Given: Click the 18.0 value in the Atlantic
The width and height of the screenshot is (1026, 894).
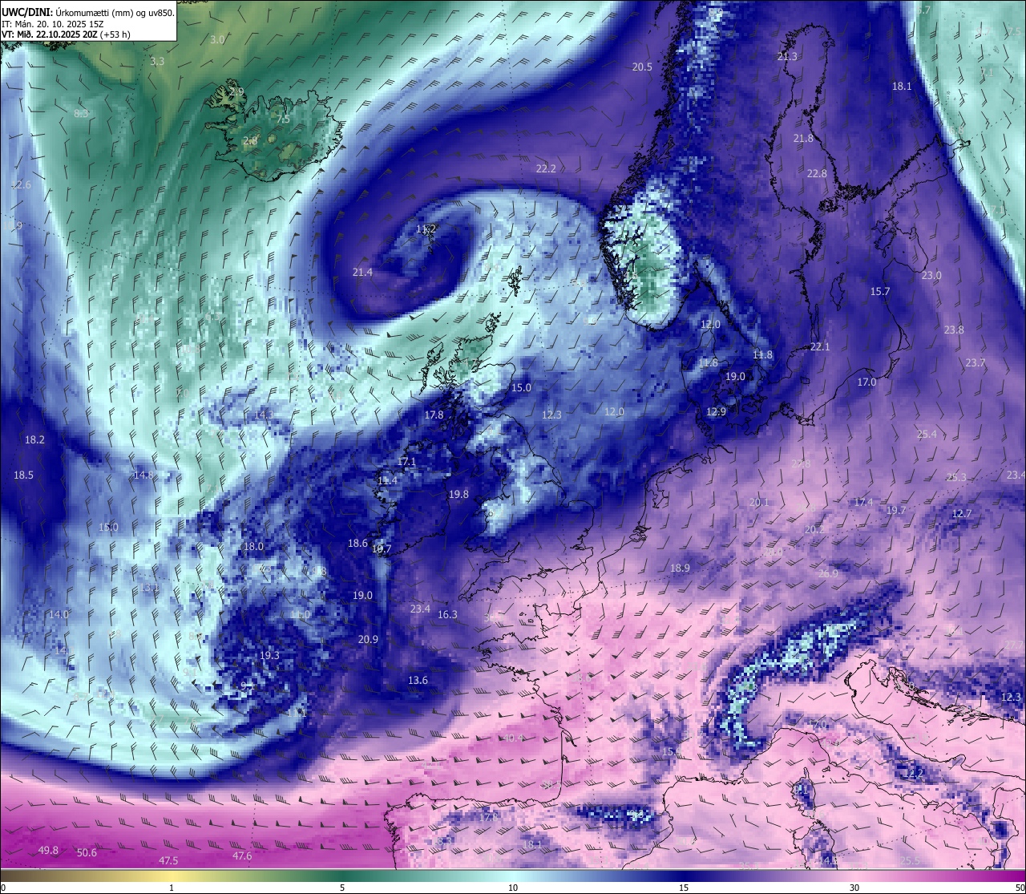Looking at the screenshot, I should pyautogui.click(x=253, y=546).
